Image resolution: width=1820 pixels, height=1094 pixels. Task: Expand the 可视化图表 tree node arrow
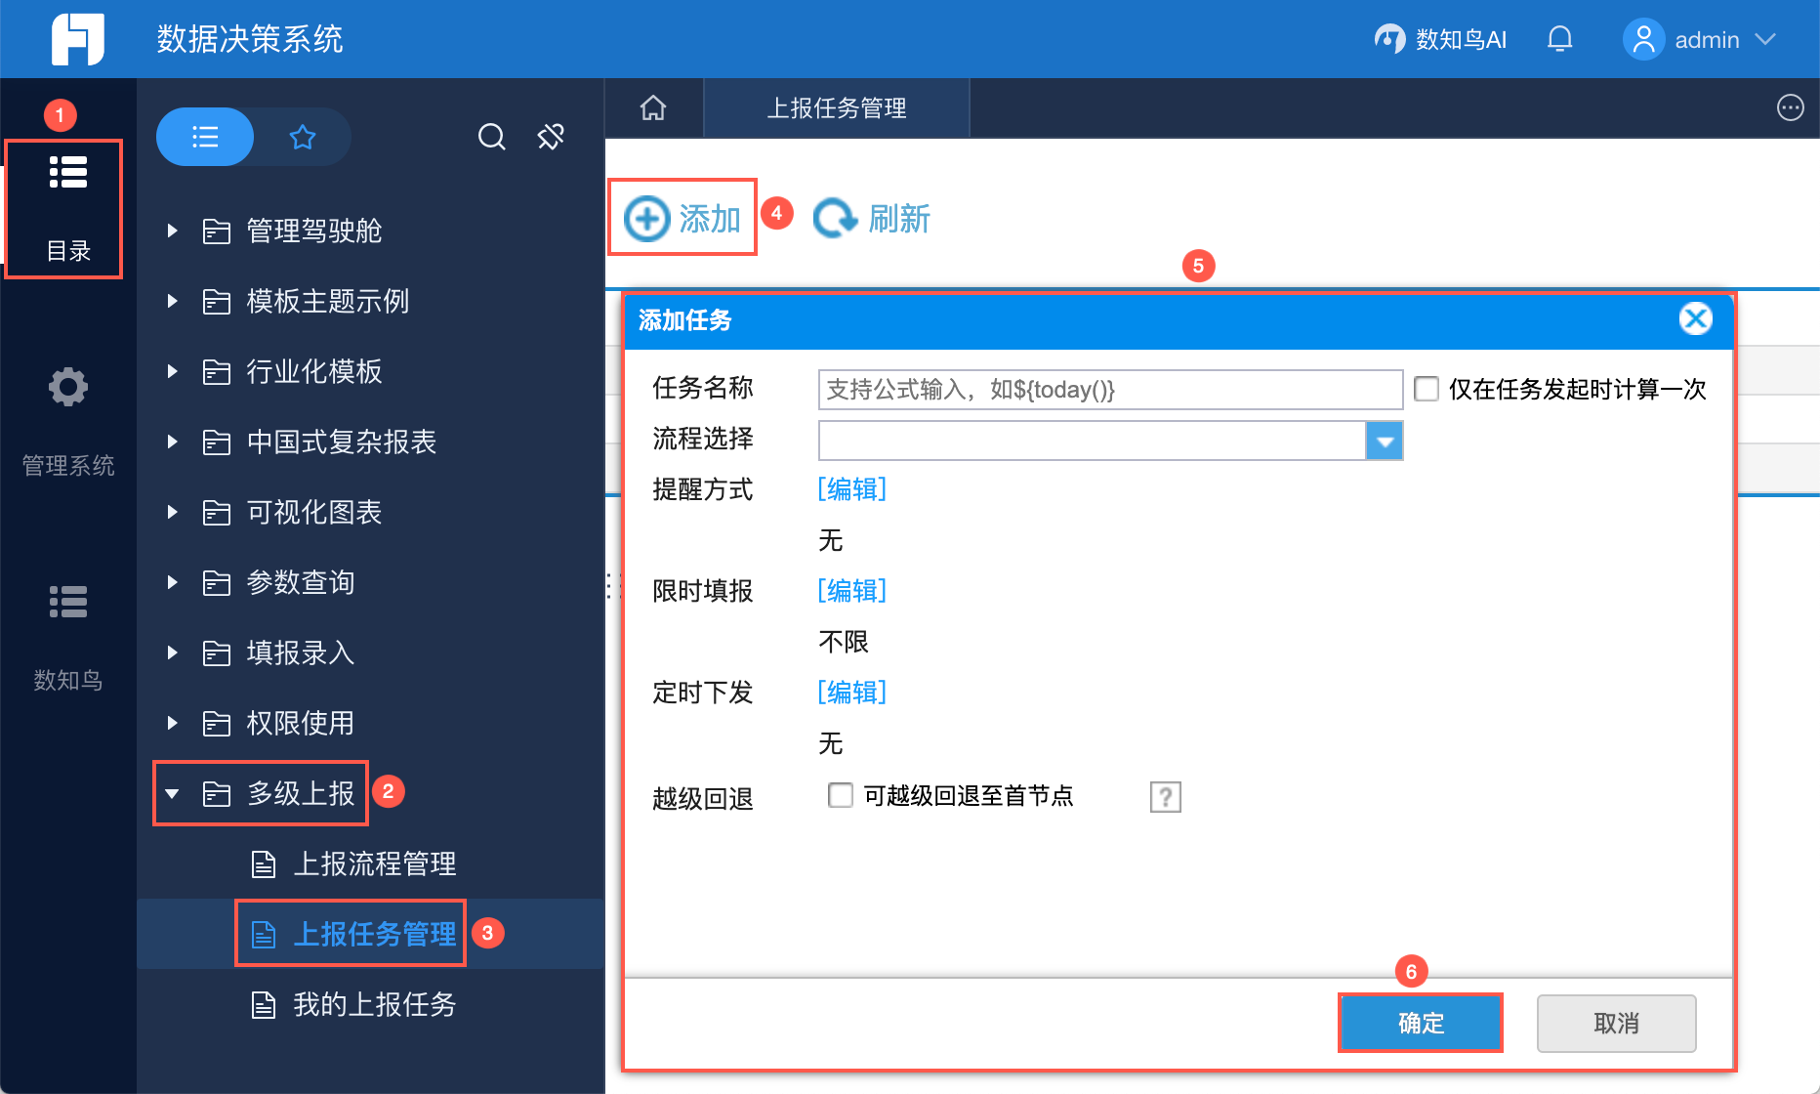173,512
